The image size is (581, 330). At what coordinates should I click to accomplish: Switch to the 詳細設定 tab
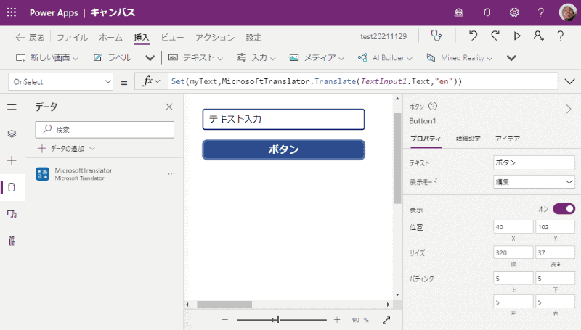(468, 138)
